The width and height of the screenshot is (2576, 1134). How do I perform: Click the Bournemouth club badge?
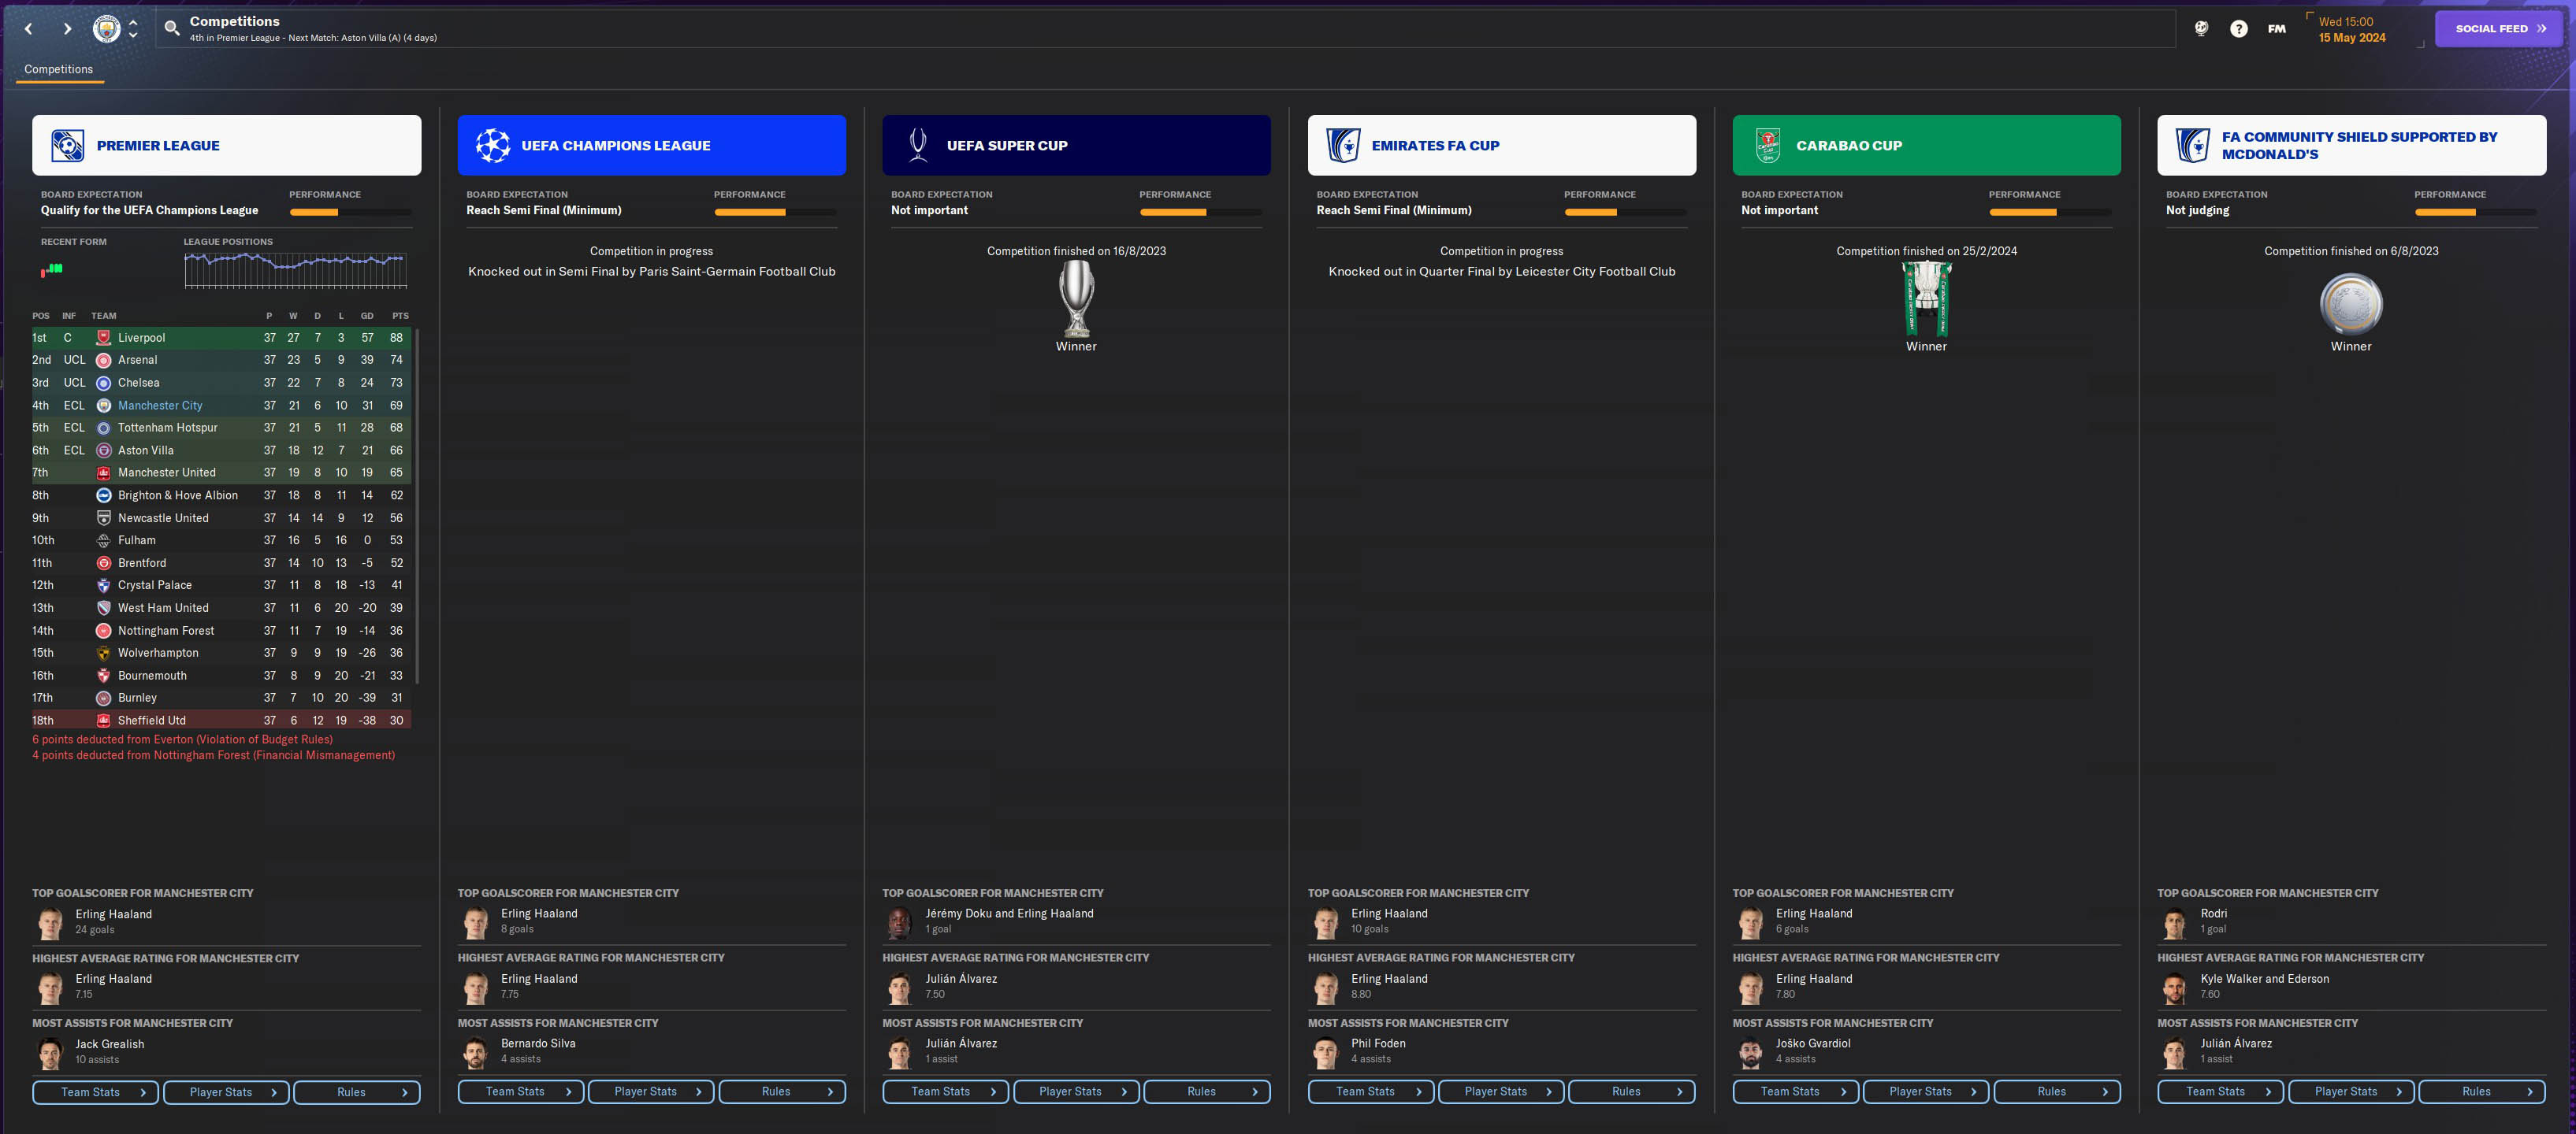coord(103,676)
